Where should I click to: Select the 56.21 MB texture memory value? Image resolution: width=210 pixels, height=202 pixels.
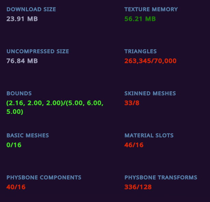(140, 19)
